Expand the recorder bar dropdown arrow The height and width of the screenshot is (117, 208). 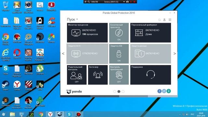point(124,2)
